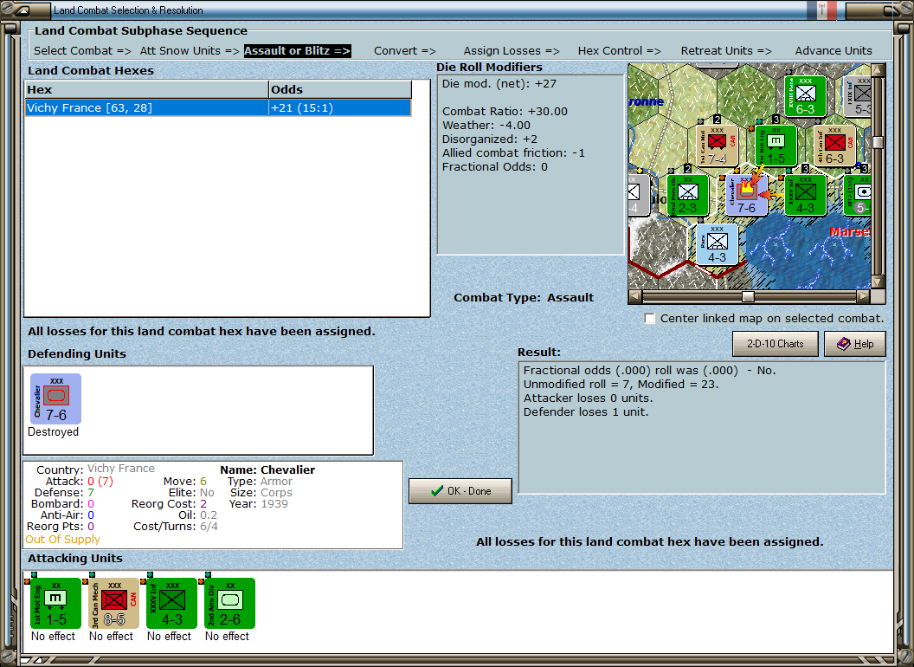
Task: Click the XVIII Para 6-3 unit on map
Action: [x=805, y=96]
